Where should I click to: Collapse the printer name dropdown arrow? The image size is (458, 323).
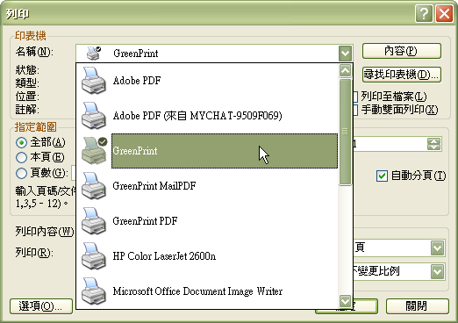tap(345, 54)
